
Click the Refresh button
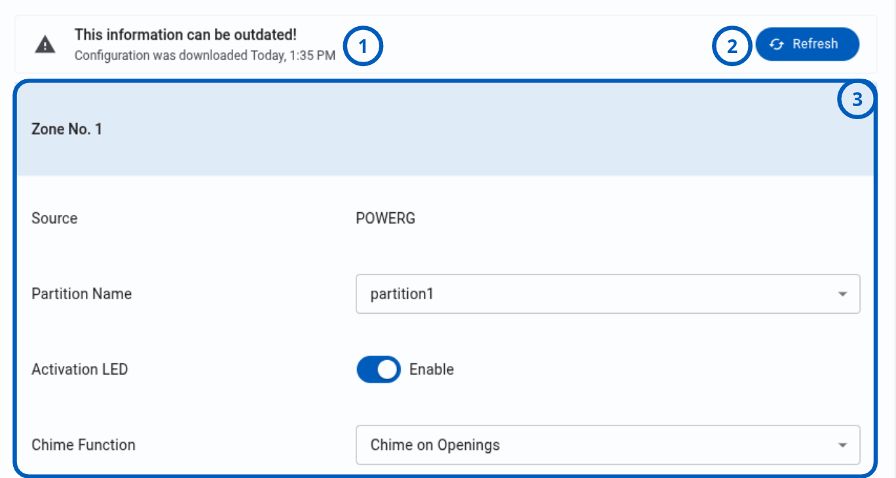click(x=808, y=45)
